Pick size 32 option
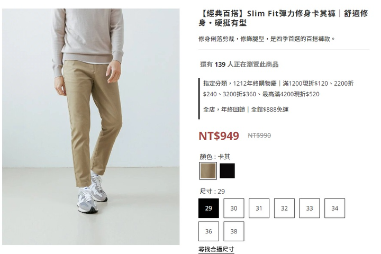381x254 pixels. point(284,208)
